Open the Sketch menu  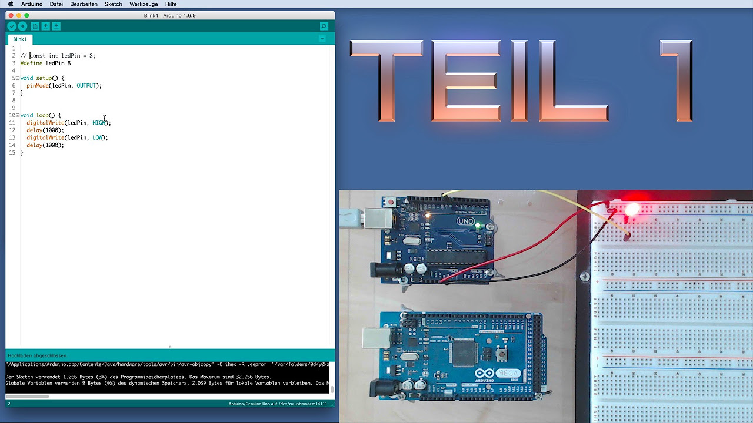[114, 4]
